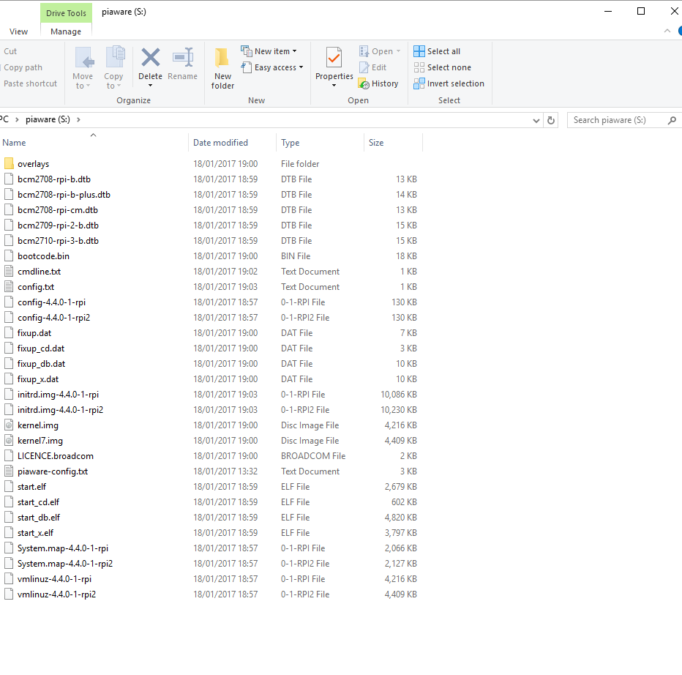Click the refresh button beside address bar
The width and height of the screenshot is (682, 675).
(x=551, y=120)
